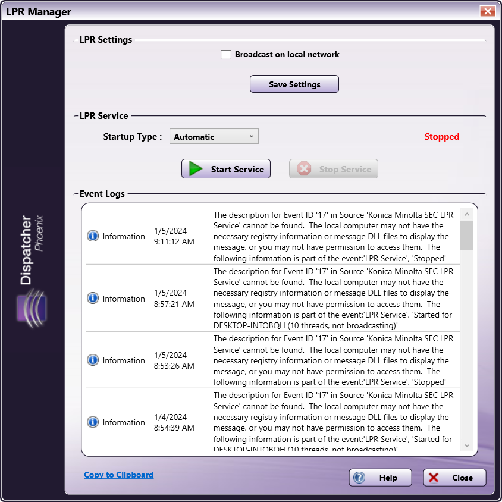Click the Close button label
Image resolution: width=502 pixels, height=502 pixels.
click(462, 478)
